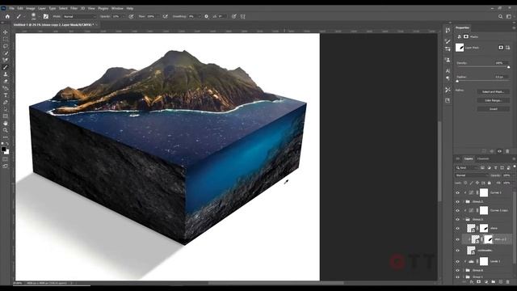Click the Add layer mask icon
The image size is (517, 291).
(479, 282)
